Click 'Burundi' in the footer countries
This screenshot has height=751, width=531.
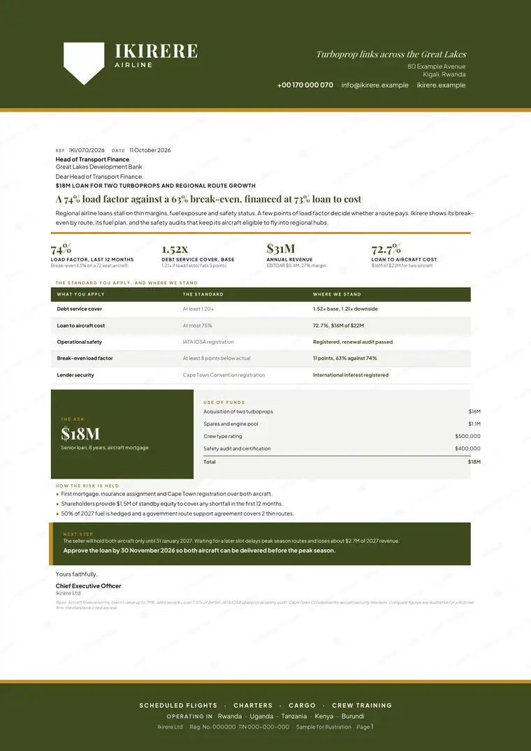[352, 717]
